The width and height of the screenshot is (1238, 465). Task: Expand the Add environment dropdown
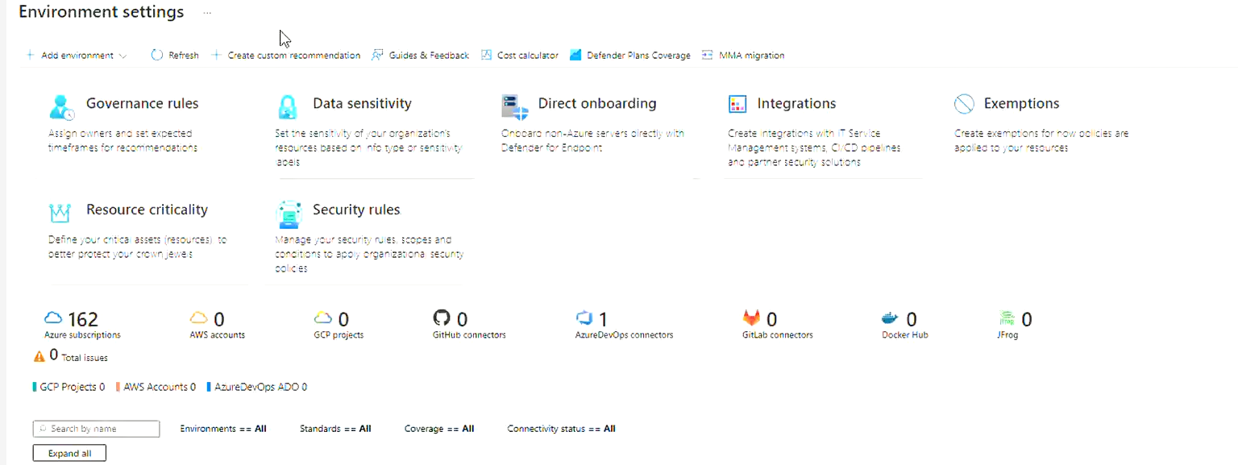76,56
